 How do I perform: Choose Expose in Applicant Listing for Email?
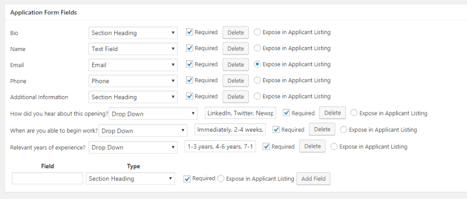point(257,64)
